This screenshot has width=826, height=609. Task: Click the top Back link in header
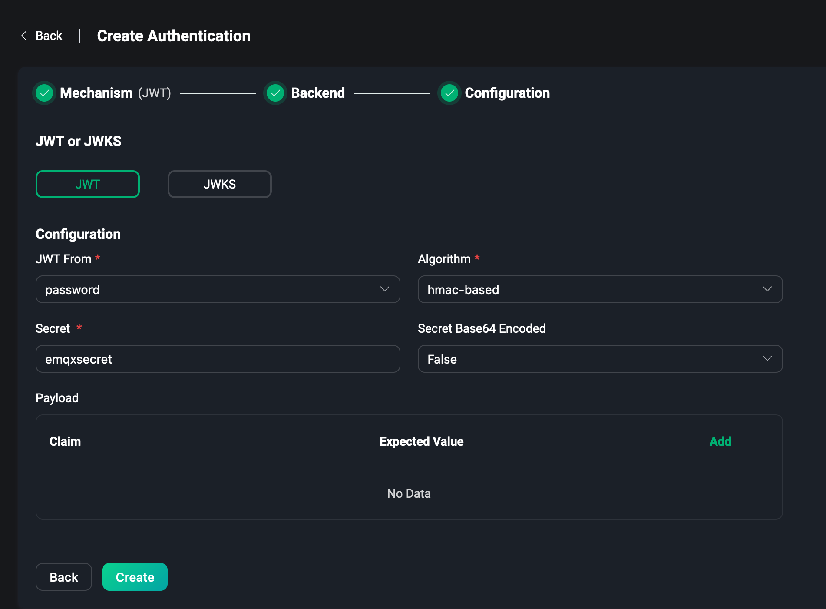[x=49, y=36]
